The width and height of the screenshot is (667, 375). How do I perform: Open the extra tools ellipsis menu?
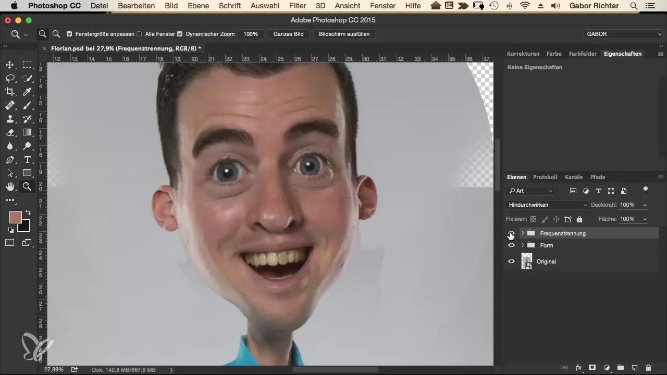[9, 200]
